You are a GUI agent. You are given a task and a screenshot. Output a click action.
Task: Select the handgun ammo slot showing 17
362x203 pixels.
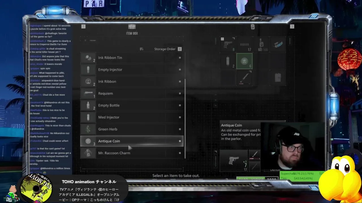click(244, 45)
